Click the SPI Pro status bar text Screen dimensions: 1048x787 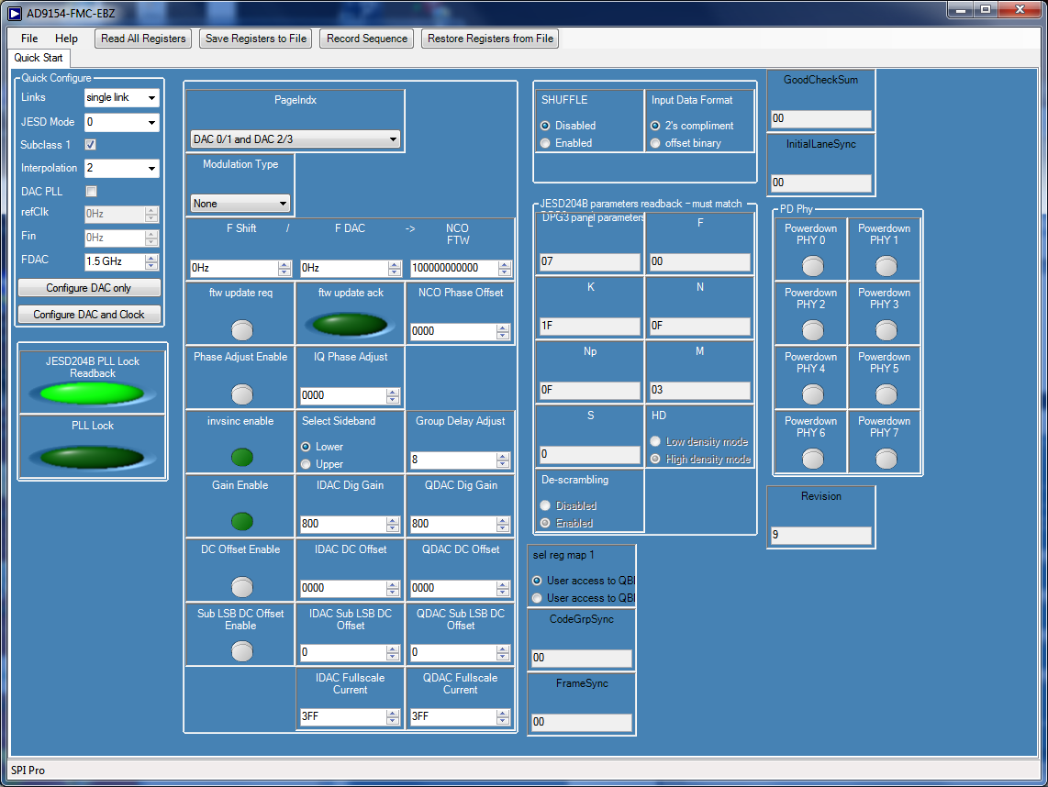tap(28, 770)
